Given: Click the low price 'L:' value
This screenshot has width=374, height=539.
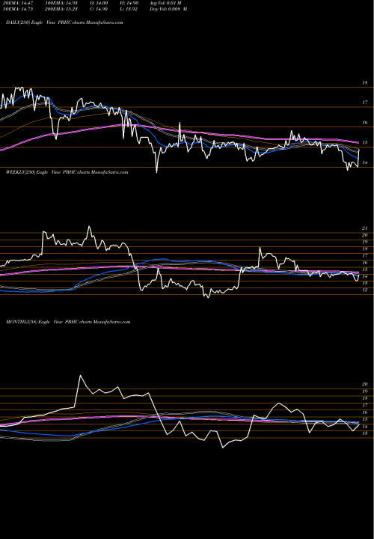Looking at the screenshot, I should click(x=130, y=9).
